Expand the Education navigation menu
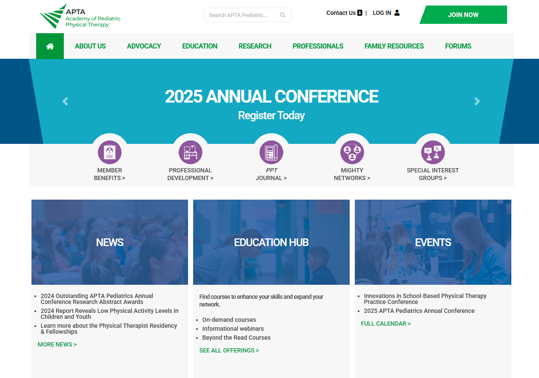The height and width of the screenshot is (378, 539). coord(200,46)
